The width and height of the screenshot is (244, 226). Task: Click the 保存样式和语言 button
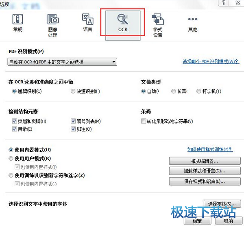click(x=205, y=181)
